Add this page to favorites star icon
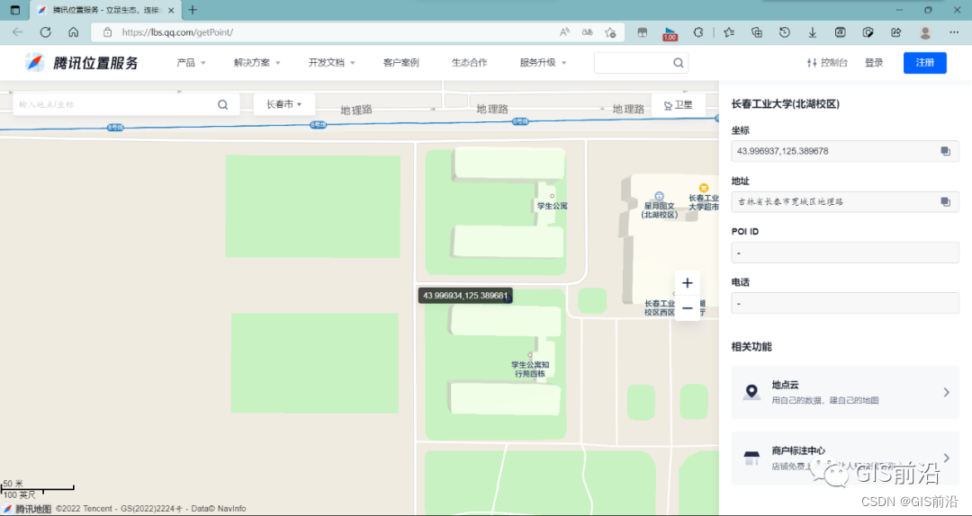Image resolution: width=972 pixels, height=516 pixels. pos(610,32)
